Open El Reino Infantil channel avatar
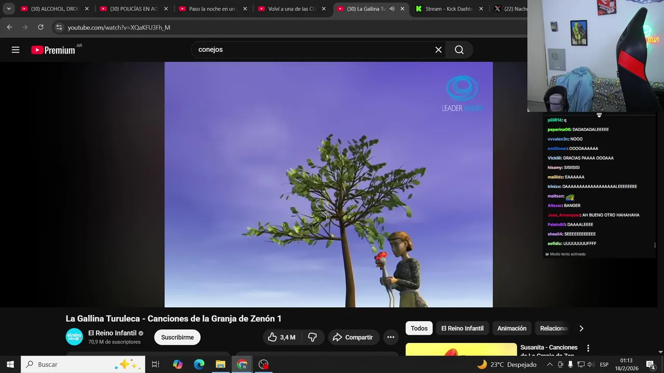 click(x=74, y=337)
